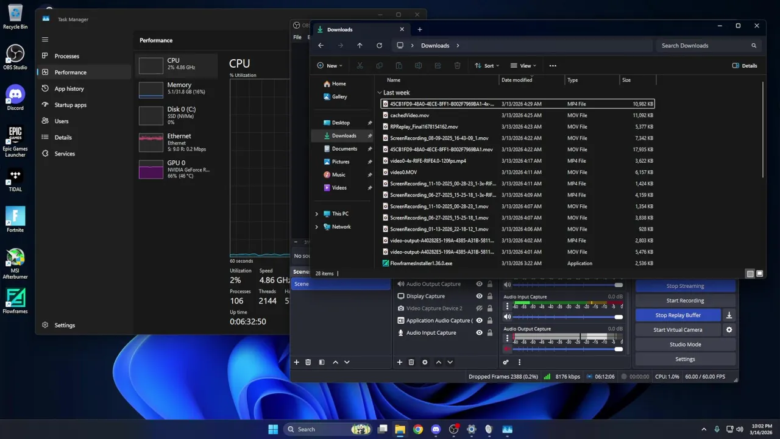Click Stop Streaming in OBS
This screenshot has height=439, width=780.
685,286
